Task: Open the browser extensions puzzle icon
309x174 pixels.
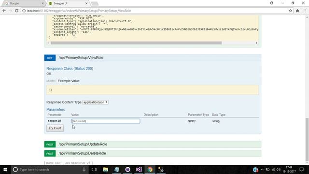Action: coord(297,11)
